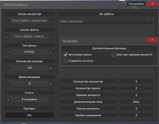This screenshot has height=124, width=159.
Task: Click left browse button in Список прокси
Action: (8, 36)
